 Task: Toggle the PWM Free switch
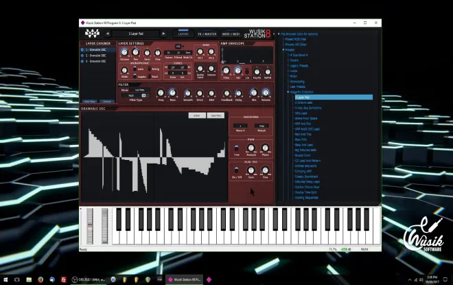(236, 148)
